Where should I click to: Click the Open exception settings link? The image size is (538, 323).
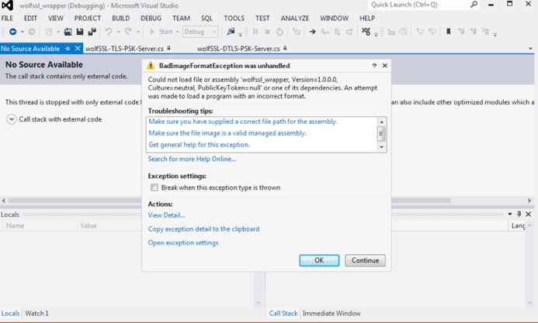183,242
